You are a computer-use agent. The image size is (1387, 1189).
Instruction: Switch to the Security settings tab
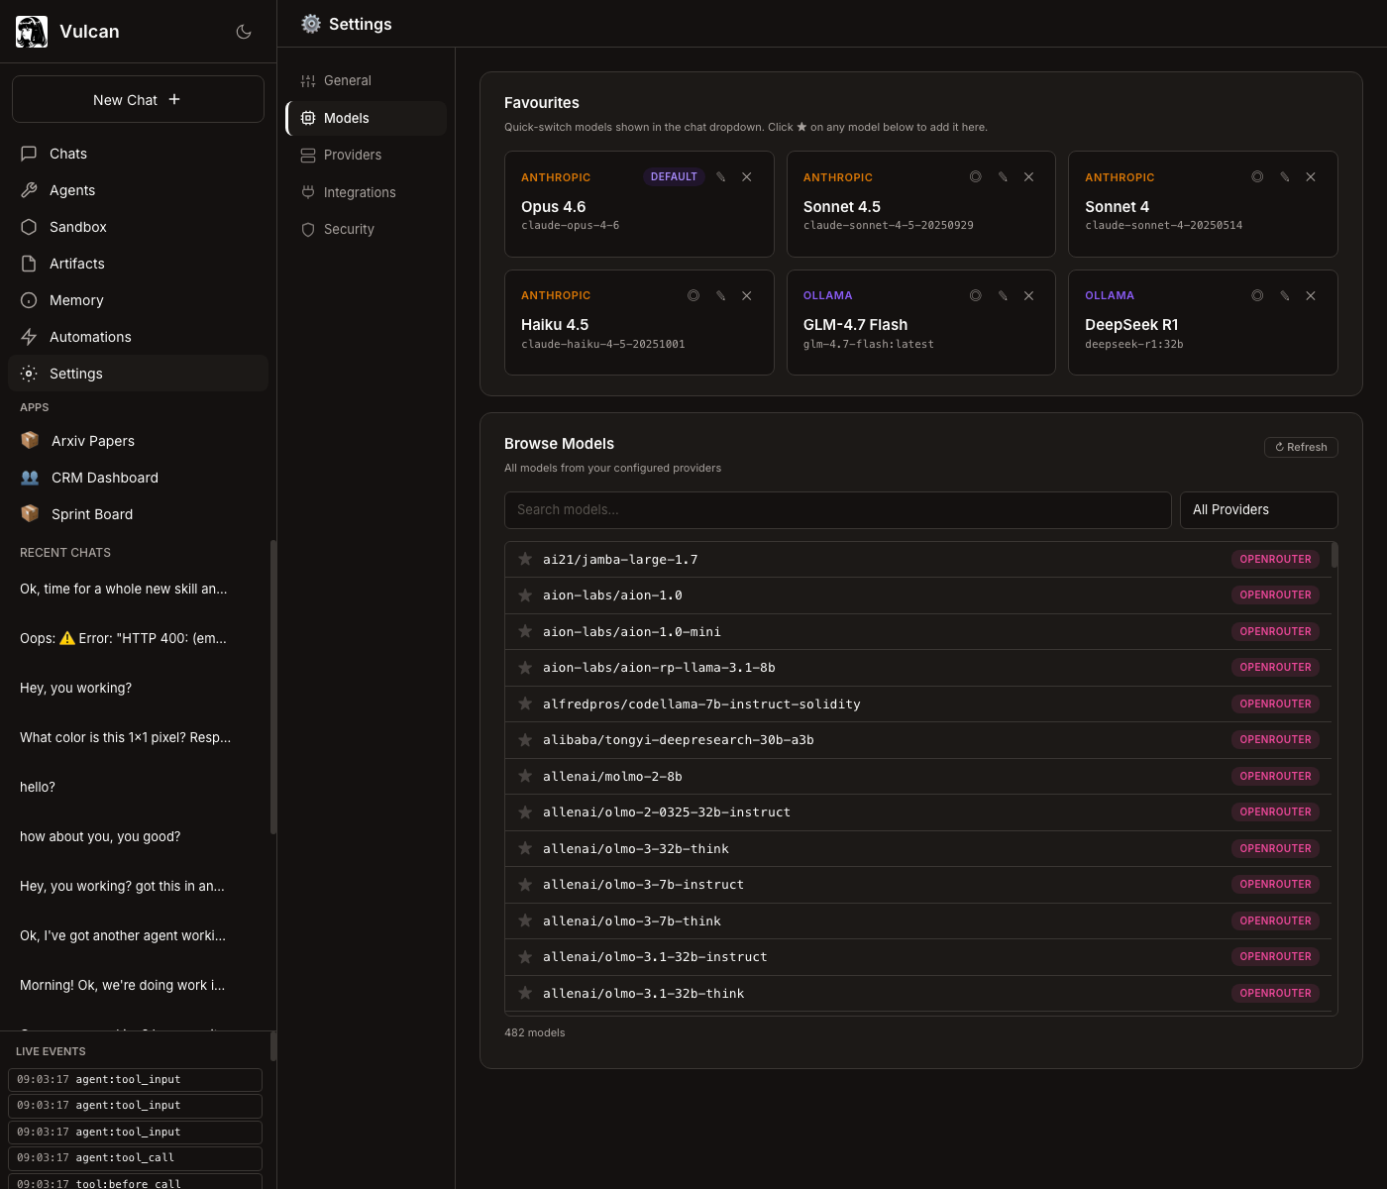tap(349, 230)
